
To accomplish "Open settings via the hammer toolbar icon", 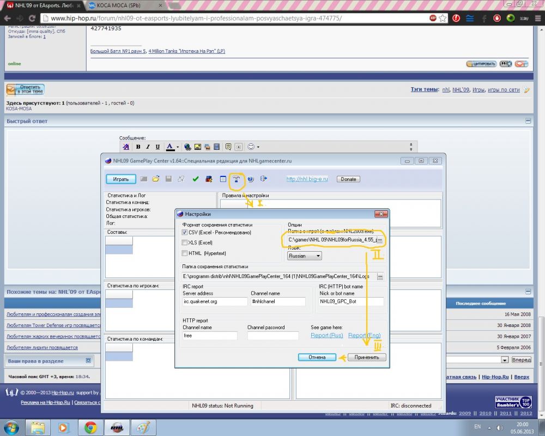I will (x=237, y=179).
